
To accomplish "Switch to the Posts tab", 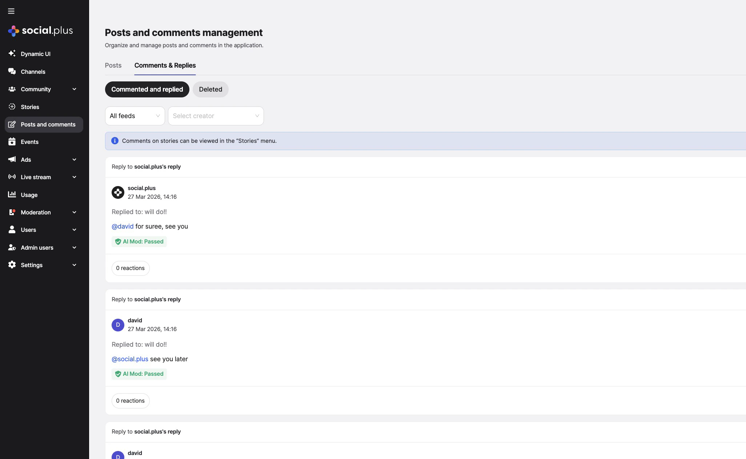I will 113,65.
